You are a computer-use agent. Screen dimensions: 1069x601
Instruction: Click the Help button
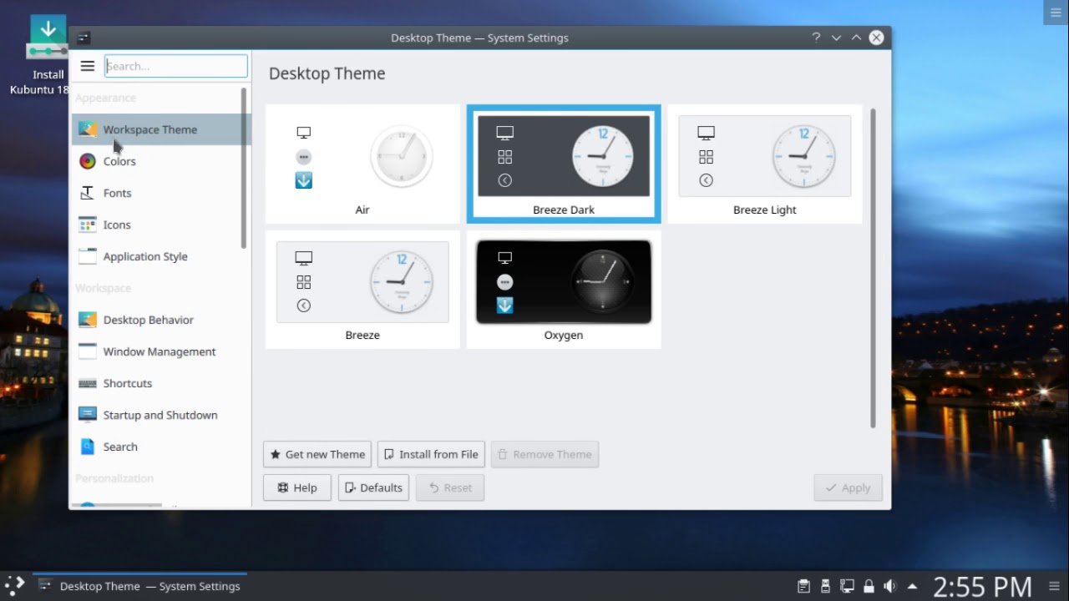point(297,487)
